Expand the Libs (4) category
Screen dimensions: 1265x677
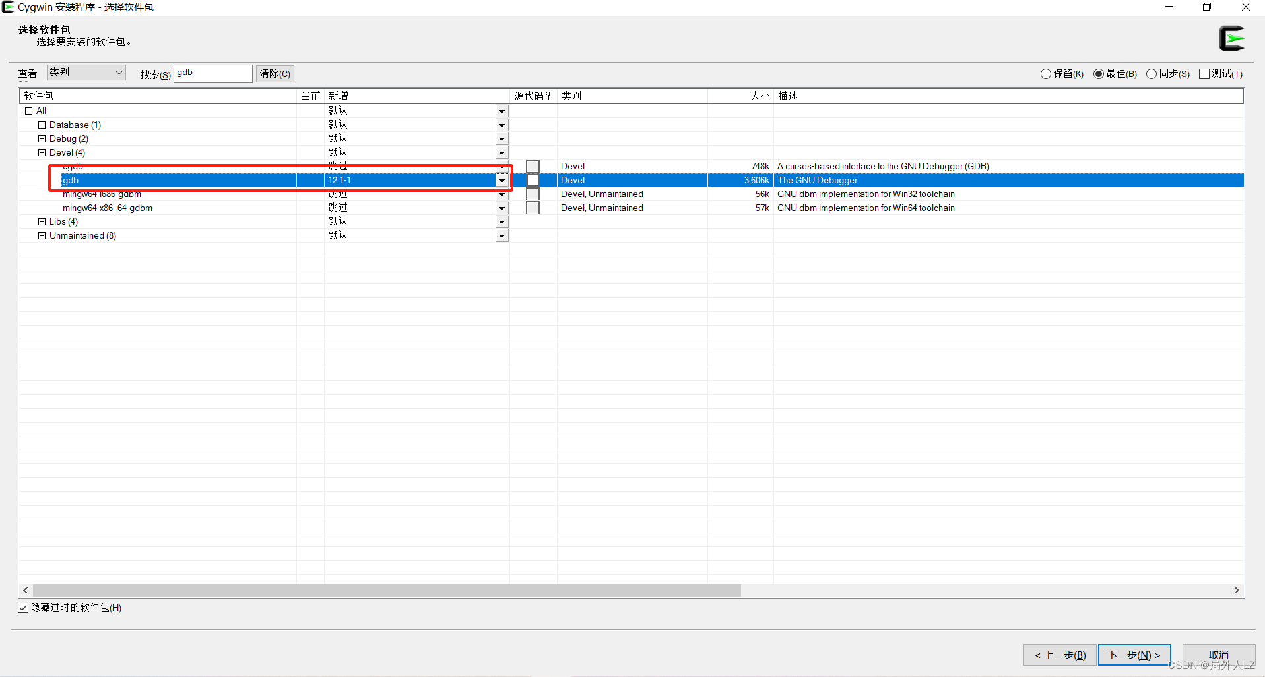[42, 221]
